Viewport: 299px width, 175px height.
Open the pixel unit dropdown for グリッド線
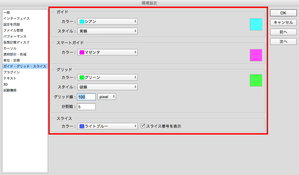[x=107, y=97]
